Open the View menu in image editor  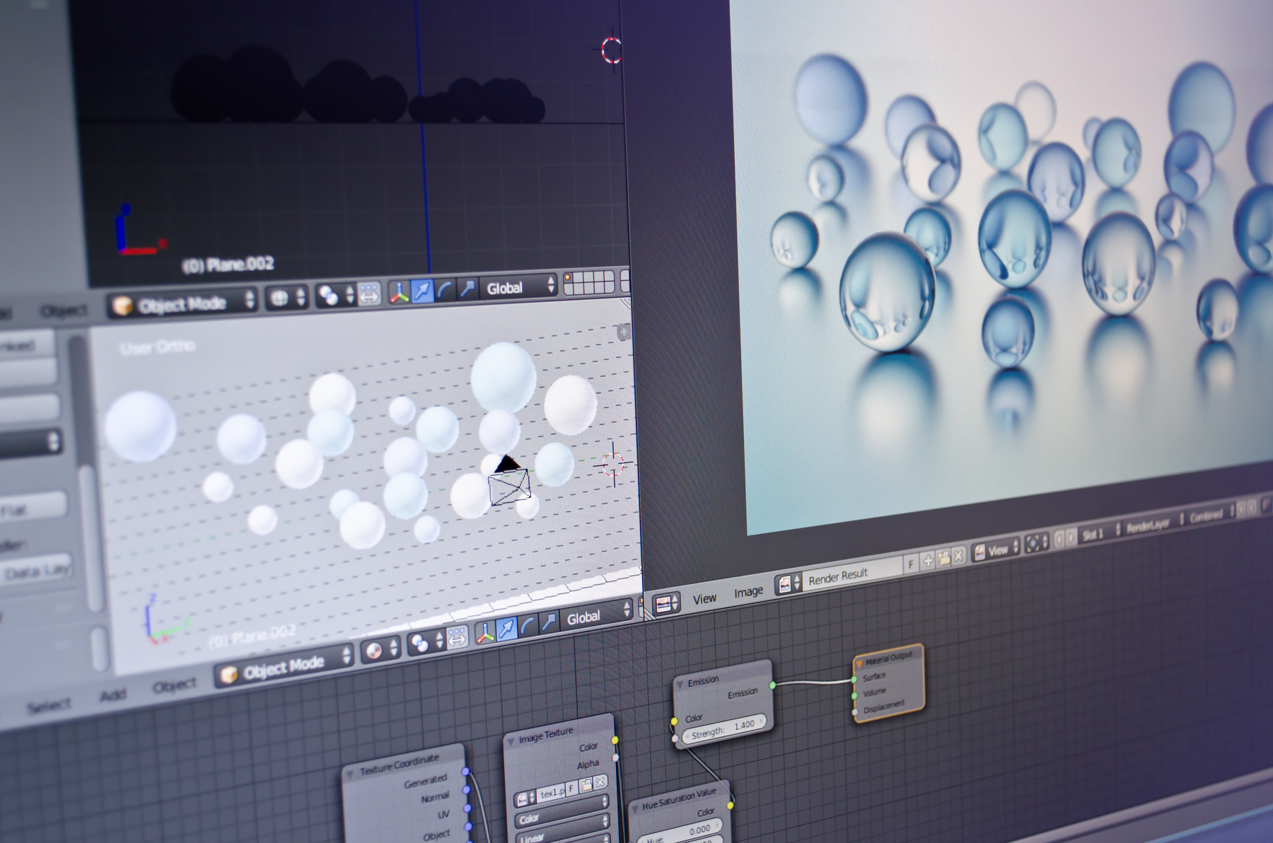click(x=704, y=599)
